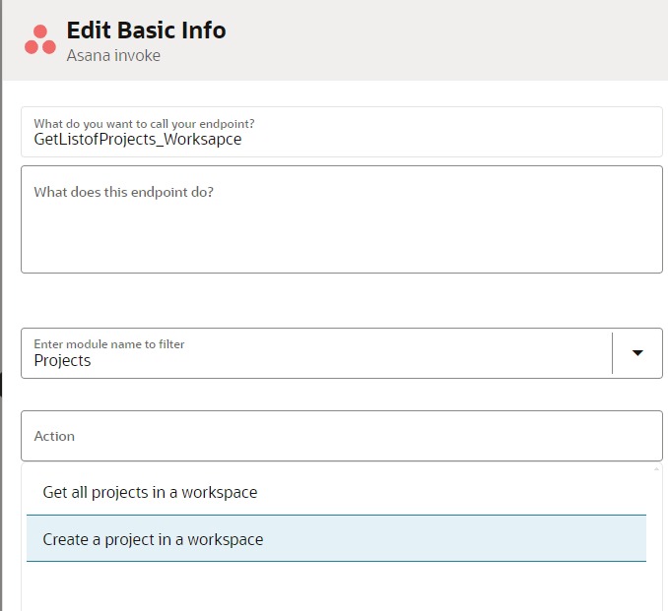Click the "Action" label text
Screen dimensions: 668x611
(54, 436)
